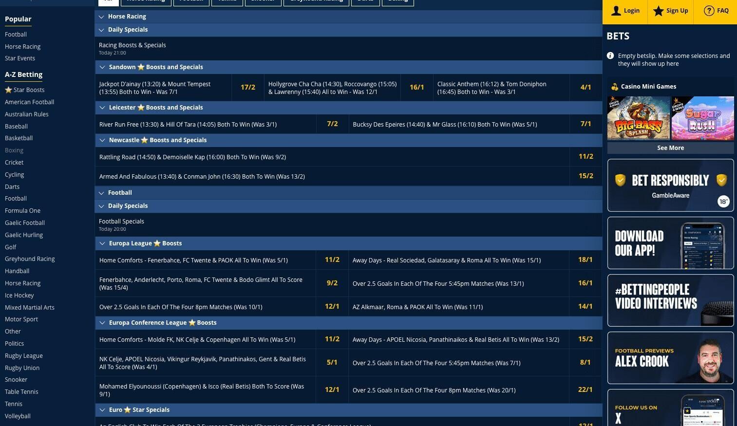Viewport: 737px width, 426px height.
Task: Collapse Sandown Boosts and Specials
Action: coord(102,67)
